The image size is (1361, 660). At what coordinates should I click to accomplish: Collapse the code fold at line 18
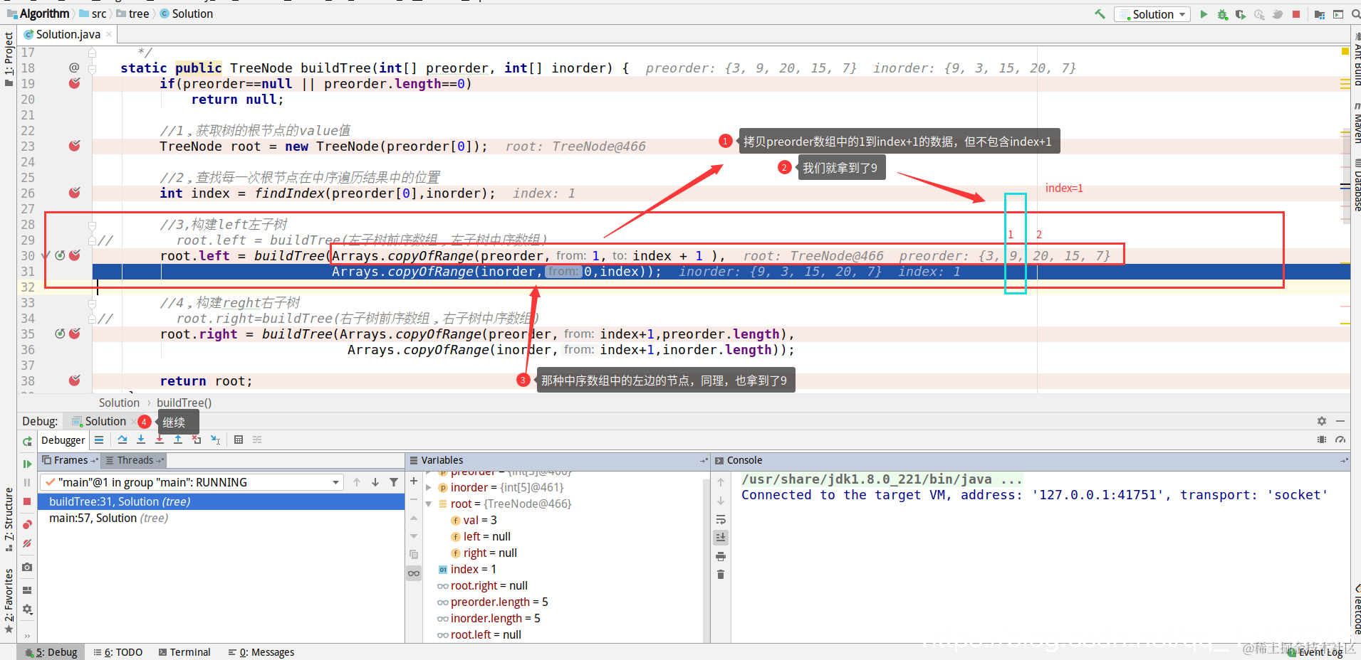[93, 68]
